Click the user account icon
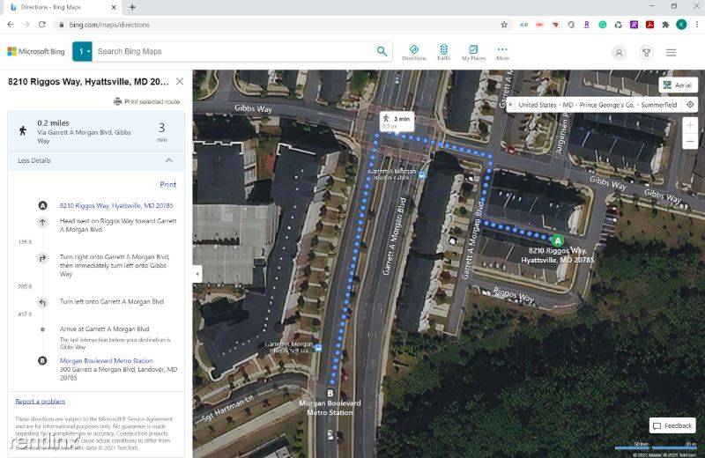 pyautogui.click(x=619, y=53)
